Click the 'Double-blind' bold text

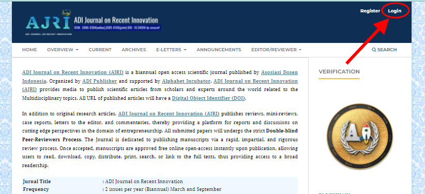click(282, 131)
